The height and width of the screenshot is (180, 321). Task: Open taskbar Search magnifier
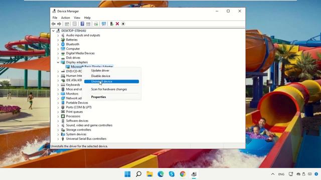pyautogui.click(x=138, y=174)
